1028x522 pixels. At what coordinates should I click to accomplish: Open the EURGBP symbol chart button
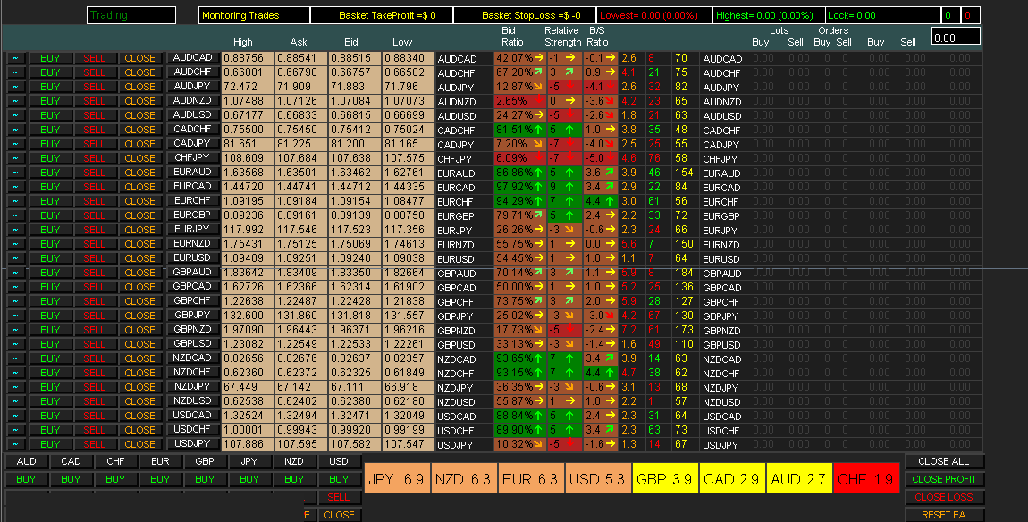[192, 215]
